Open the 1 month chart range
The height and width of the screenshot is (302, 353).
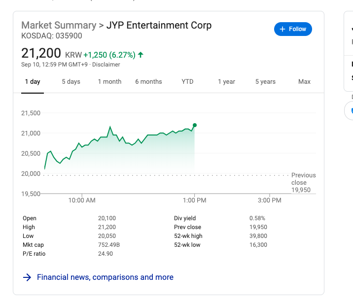click(109, 81)
